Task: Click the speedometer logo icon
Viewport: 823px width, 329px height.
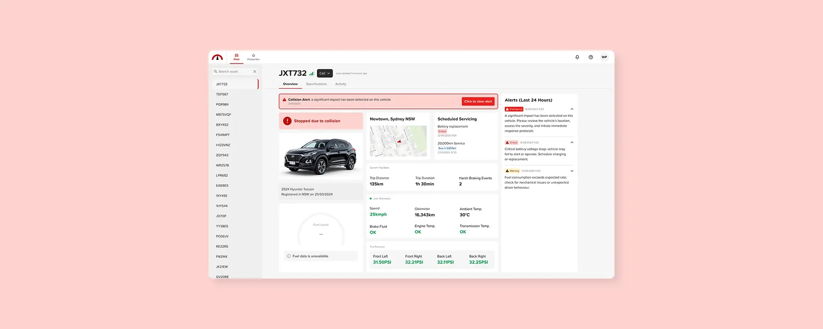Action: [x=218, y=57]
